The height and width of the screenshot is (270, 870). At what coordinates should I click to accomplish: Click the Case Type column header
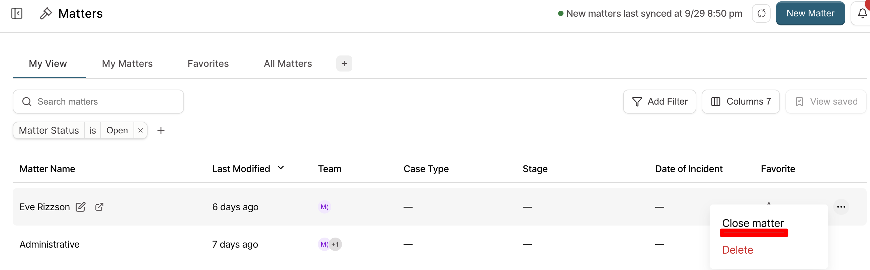click(426, 169)
